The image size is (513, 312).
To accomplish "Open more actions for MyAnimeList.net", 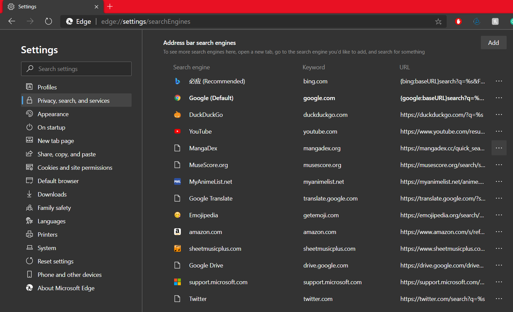I will click(x=499, y=181).
